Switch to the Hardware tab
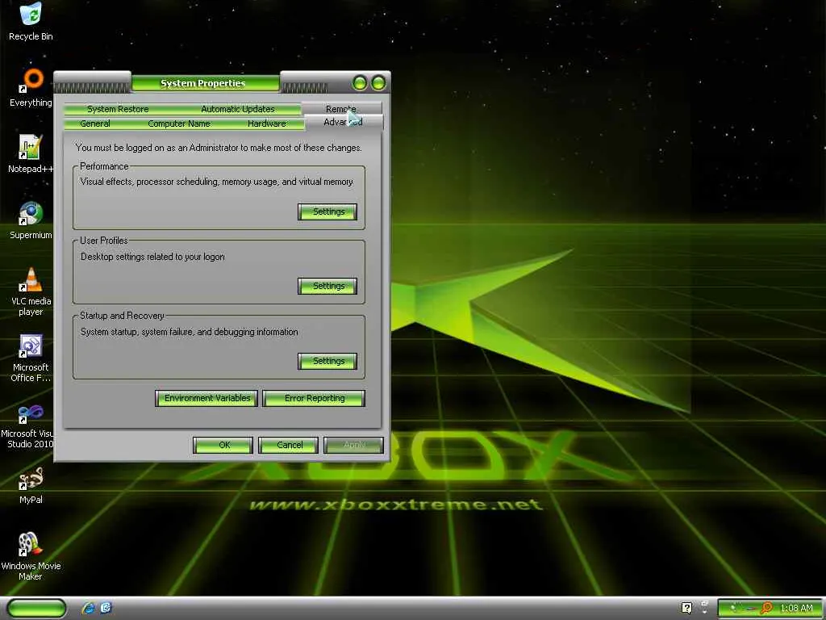Viewport: 826px width, 620px height. [x=267, y=124]
